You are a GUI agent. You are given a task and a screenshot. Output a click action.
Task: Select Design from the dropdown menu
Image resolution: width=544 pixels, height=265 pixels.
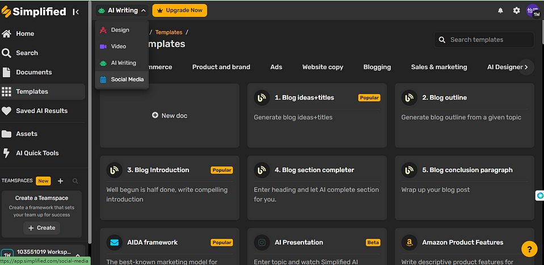[120, 30]
